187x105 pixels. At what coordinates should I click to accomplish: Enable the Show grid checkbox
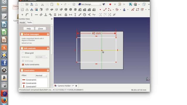(x=23, y=53)
